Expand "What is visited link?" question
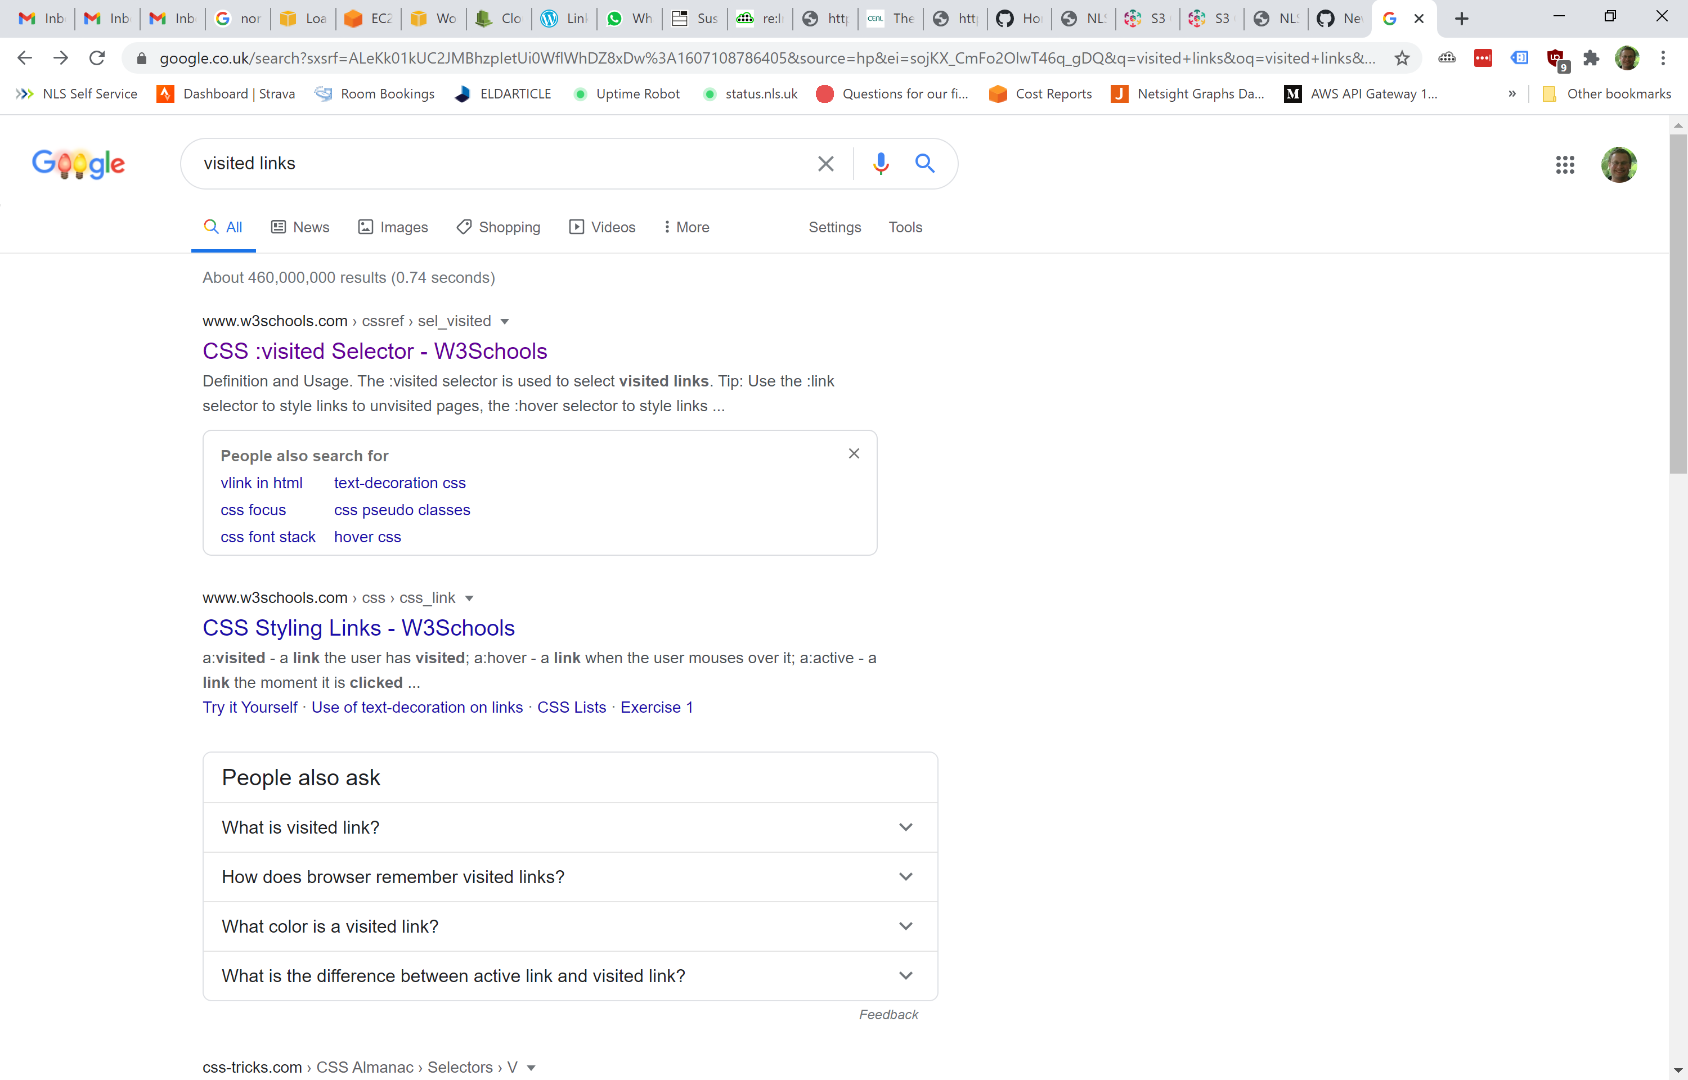1688x1080 pixels. coord(570,827)
